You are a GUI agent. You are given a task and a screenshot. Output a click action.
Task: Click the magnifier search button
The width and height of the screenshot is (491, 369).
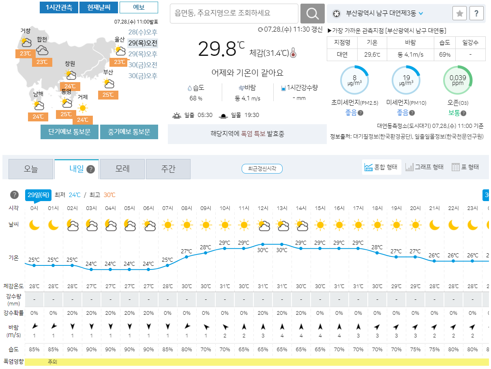(x=312, y=13)
